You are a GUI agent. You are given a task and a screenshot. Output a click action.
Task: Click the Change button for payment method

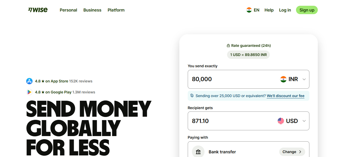pos(292,152)
